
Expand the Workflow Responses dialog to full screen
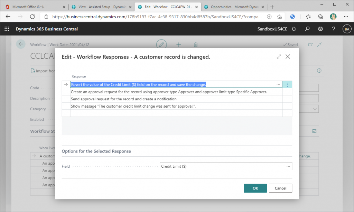tap(279, 57)
